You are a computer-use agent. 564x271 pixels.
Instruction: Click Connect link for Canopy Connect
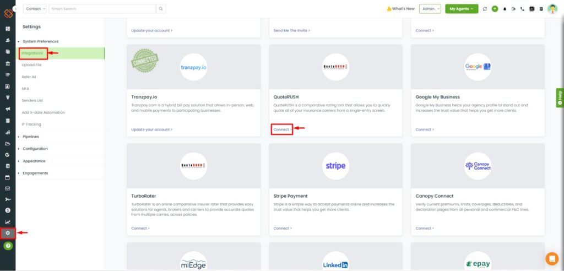coord(425,228)
